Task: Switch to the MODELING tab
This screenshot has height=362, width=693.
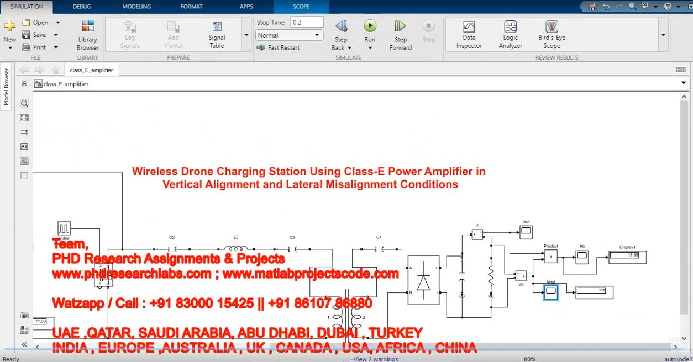Action: pos(136,7)
